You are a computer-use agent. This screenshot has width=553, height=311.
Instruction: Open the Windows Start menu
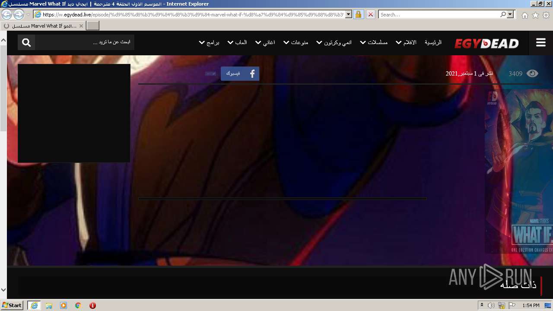[x=12, y=305]
